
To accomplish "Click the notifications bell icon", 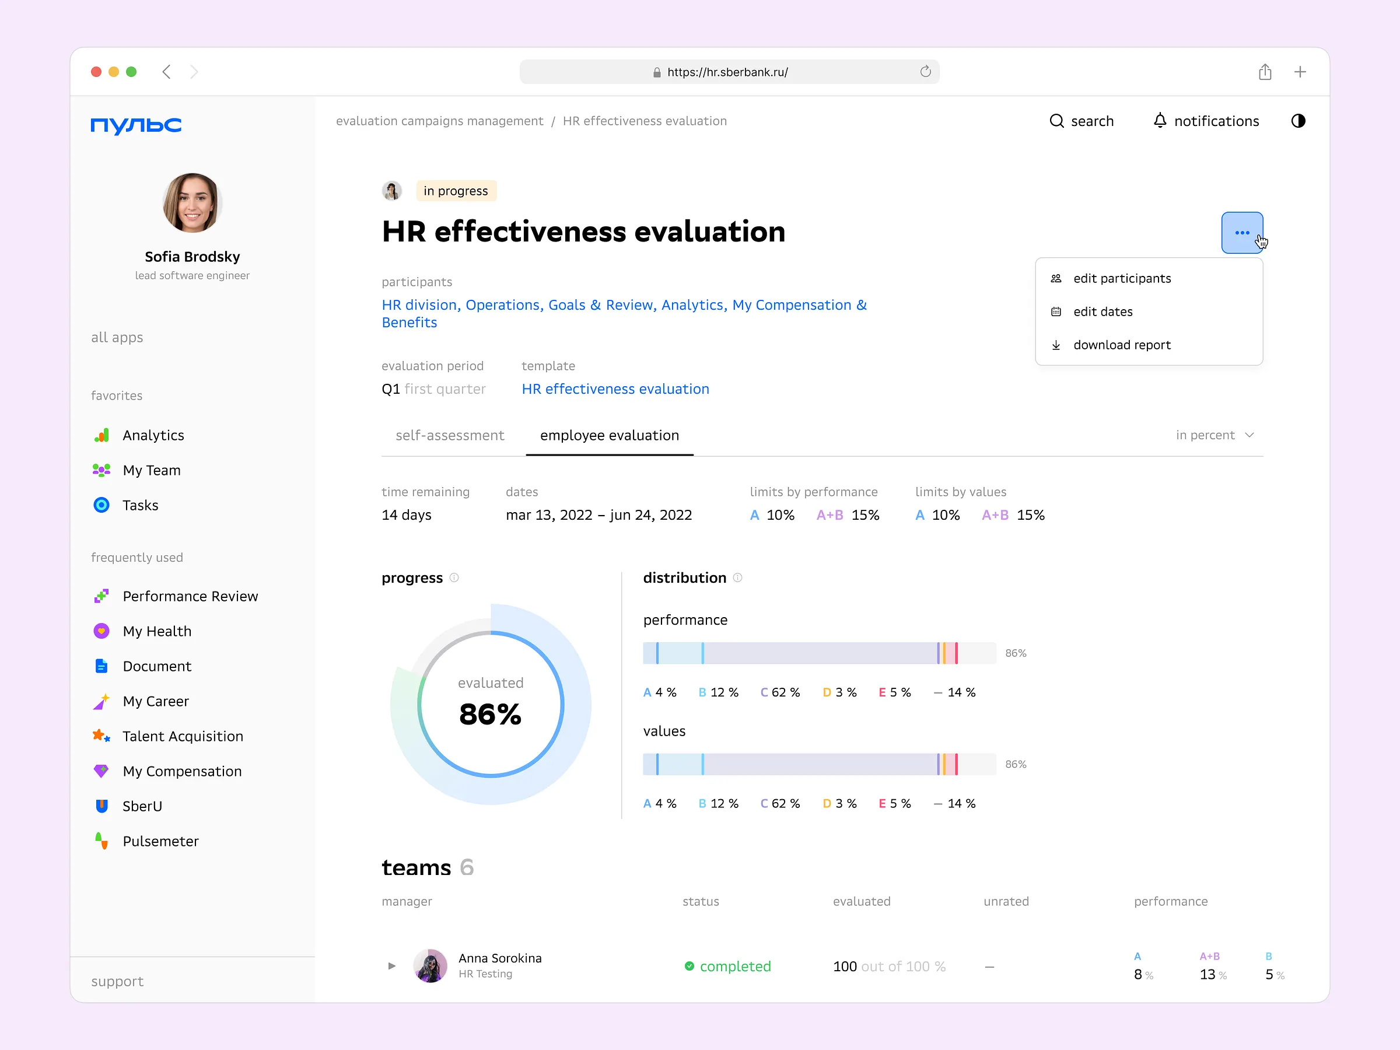I will pyautogui.click(x=1160, y=121).
